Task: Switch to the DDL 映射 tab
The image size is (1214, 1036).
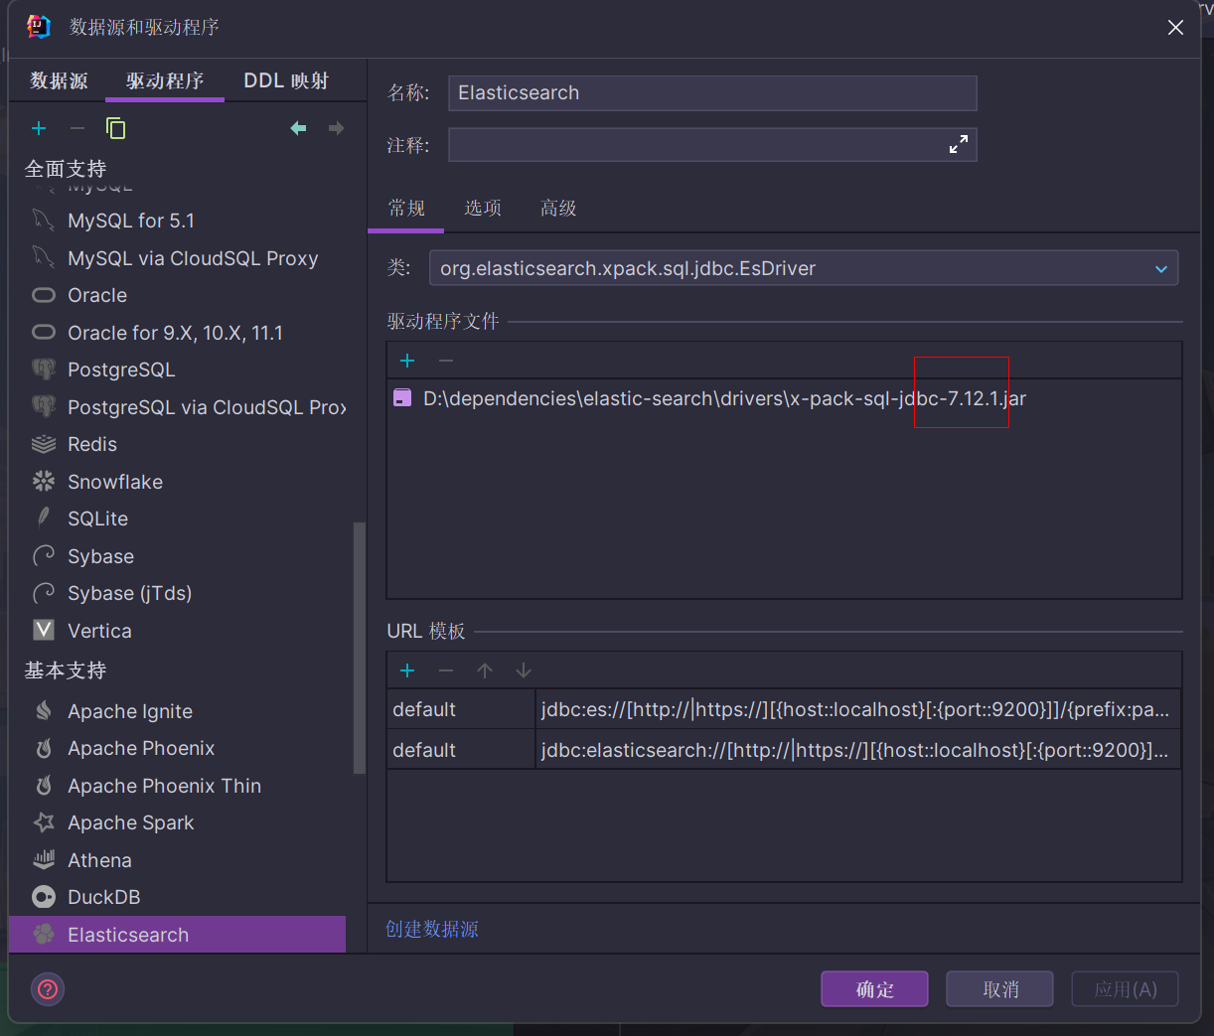Action: click(x=286, y=81)
